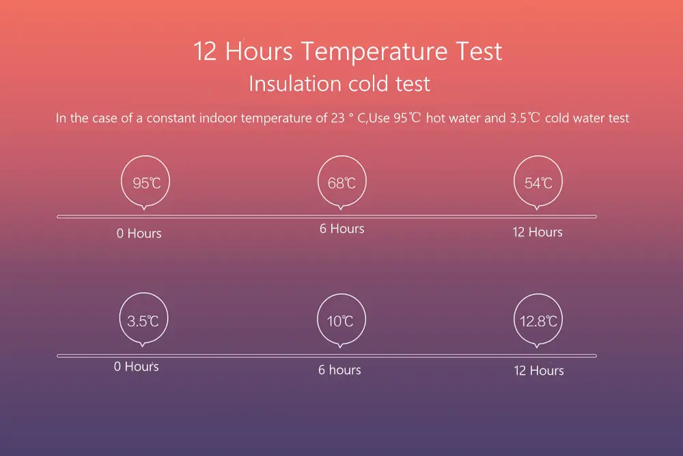Click the pointer tip below the 68℃ bubble
683x456 pixels.
coord(341,208)
